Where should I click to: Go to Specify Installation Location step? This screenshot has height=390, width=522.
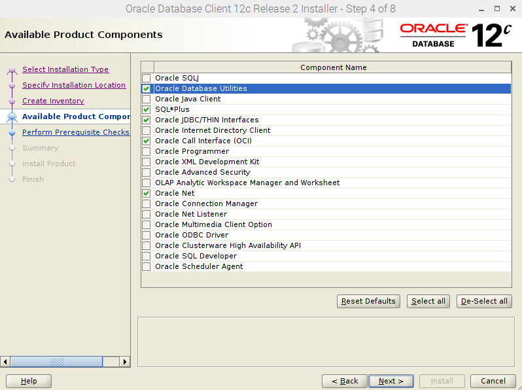click(x=74, y=85)
